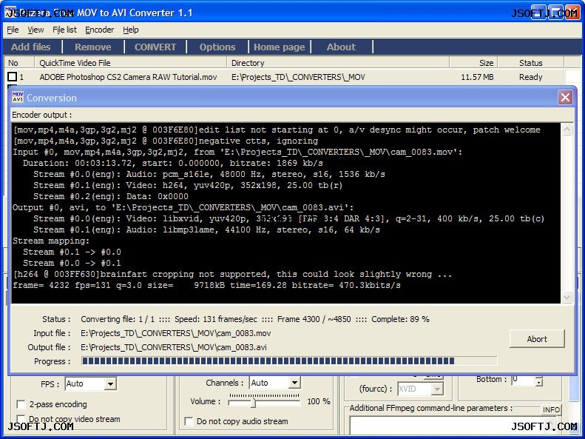Sort by the Directory column header
Viewport: 585px width, 439px height.
(x=338, y=63)
